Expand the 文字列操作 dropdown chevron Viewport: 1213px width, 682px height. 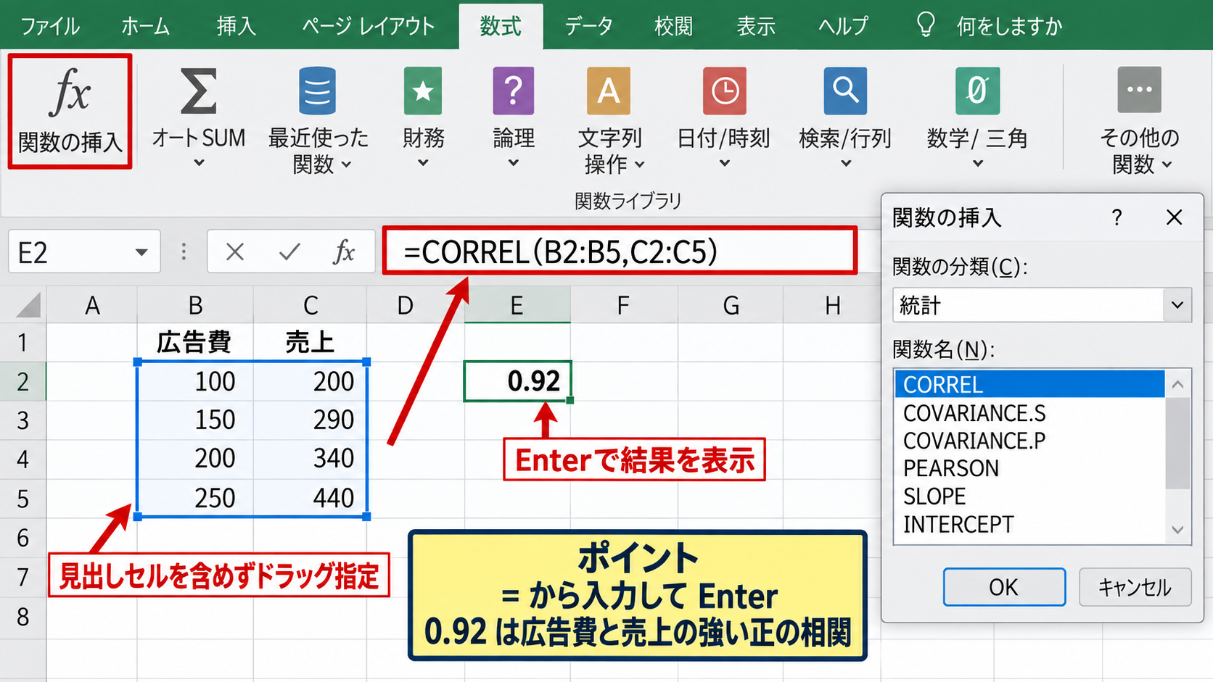pyautogui.click(x=639, y=165)
